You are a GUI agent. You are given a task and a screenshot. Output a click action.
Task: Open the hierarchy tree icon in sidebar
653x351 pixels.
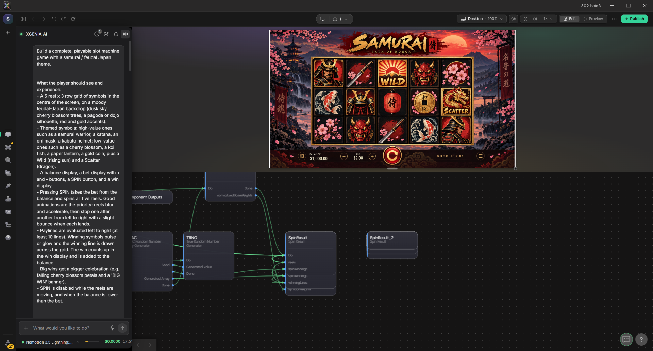(8, 224)
